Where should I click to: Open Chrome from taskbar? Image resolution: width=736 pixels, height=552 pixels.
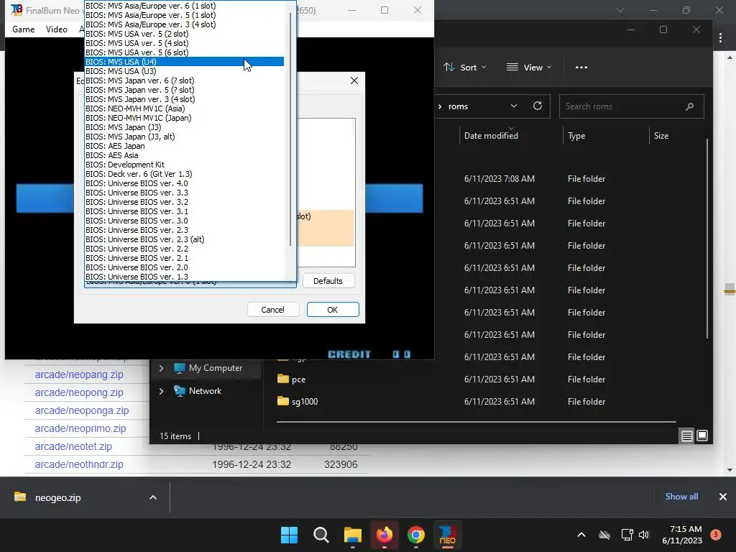pos(416,535)
